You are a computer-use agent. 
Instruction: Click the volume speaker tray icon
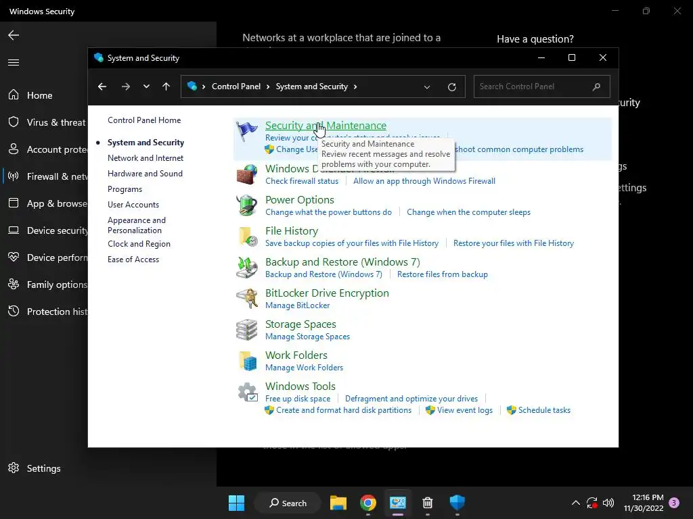click(x=608, y=503)
